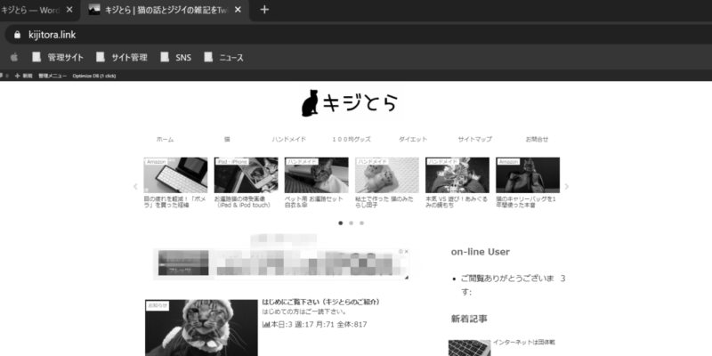
Task: Open お遍路猫の待受画像 article link
Action: [243, 202]
